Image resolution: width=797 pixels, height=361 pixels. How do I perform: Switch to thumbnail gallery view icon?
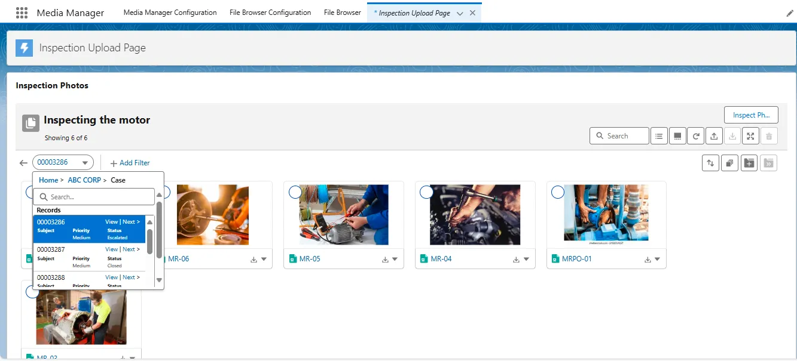[677, 136]
